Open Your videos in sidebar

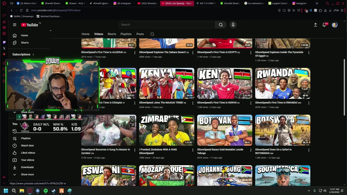tap(28, 160)
